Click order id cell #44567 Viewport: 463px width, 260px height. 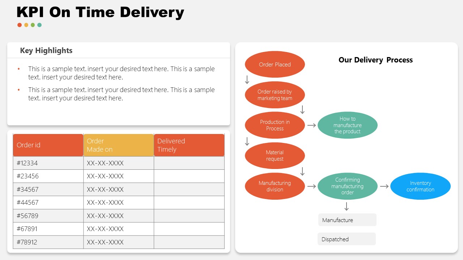coord(48,203)
